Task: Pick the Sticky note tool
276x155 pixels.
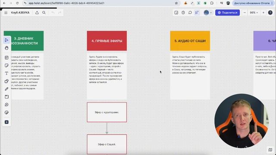Action: tap(6, 65)
